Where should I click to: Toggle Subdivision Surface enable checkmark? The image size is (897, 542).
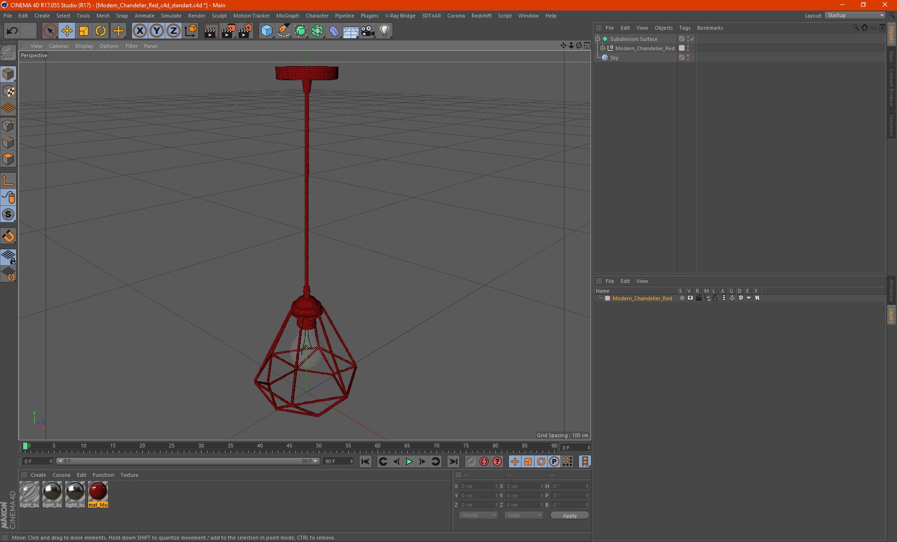tap(692, 39)
